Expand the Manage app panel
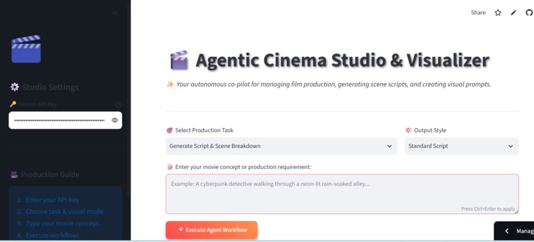The width and height of the screenshot is (534, 242). [x=514, y=231]
